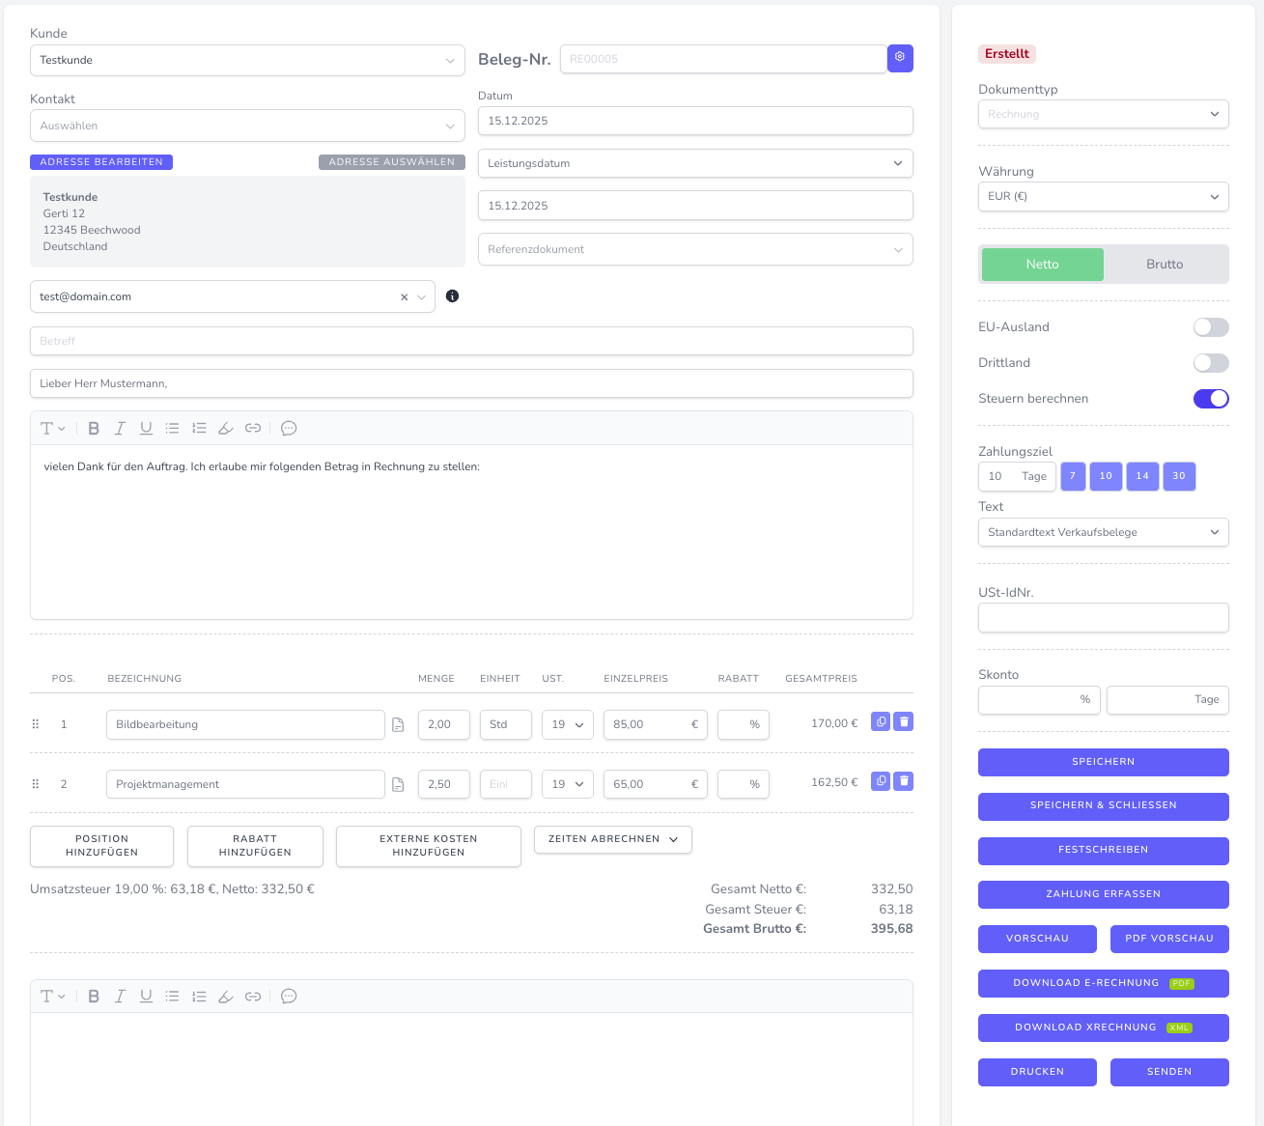This screenshot has width=1264, height=1126.
Task: Open the Beleg-Nr settings gear icon
Action: [x=899, y=58]
